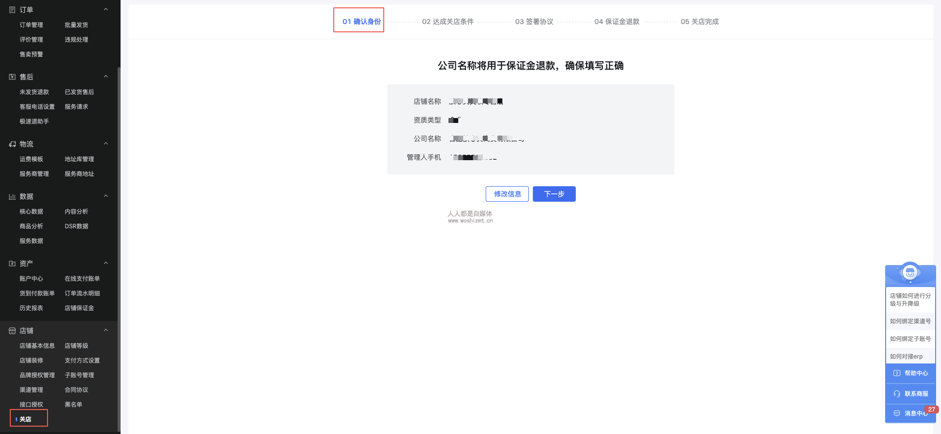The width and height of the screenshot is (941, 434).
Task: Click the 订单 section icon in sidebar
Action: click(x=12, y=10)
